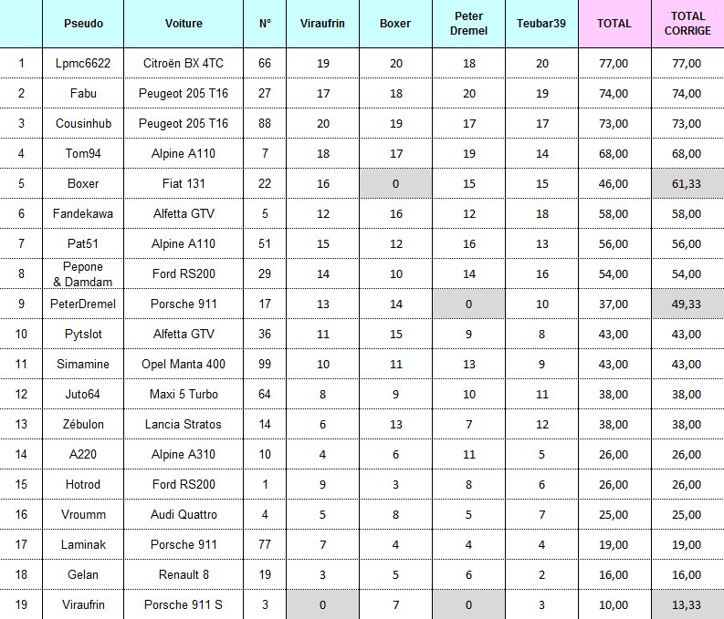Click the corrected total "61,33" cell
The width and height of the screenshot is (724, 619).
point(687,183)
